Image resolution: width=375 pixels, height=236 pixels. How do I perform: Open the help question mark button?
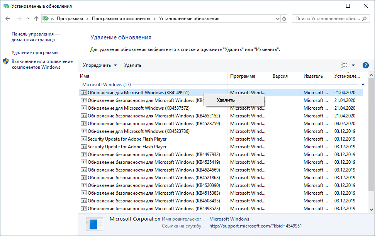tap(365, 65)
